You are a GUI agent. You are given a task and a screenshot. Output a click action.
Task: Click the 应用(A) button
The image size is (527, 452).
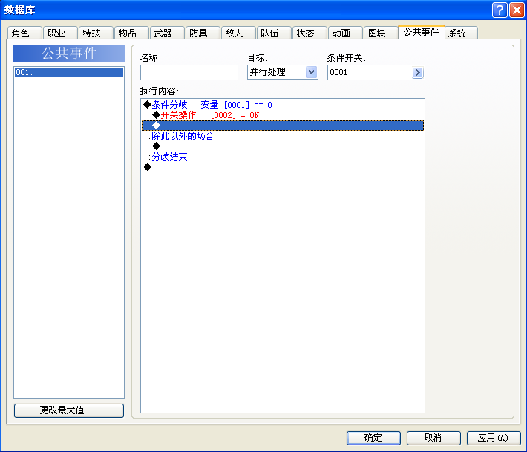[x=494, y=438]
